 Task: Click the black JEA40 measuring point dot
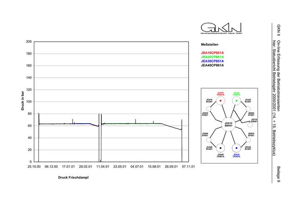click(220, 148)
